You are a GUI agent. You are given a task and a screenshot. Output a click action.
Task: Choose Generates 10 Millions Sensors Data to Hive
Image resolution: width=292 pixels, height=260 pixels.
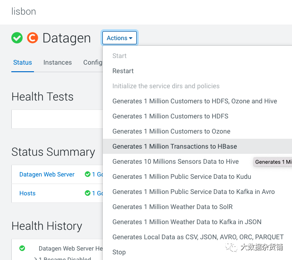click(175, 161)
